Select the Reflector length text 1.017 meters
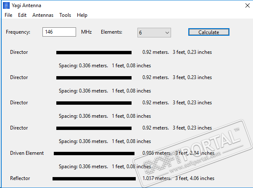This screenshot has height=188, width=253. [x=157, y=178]
